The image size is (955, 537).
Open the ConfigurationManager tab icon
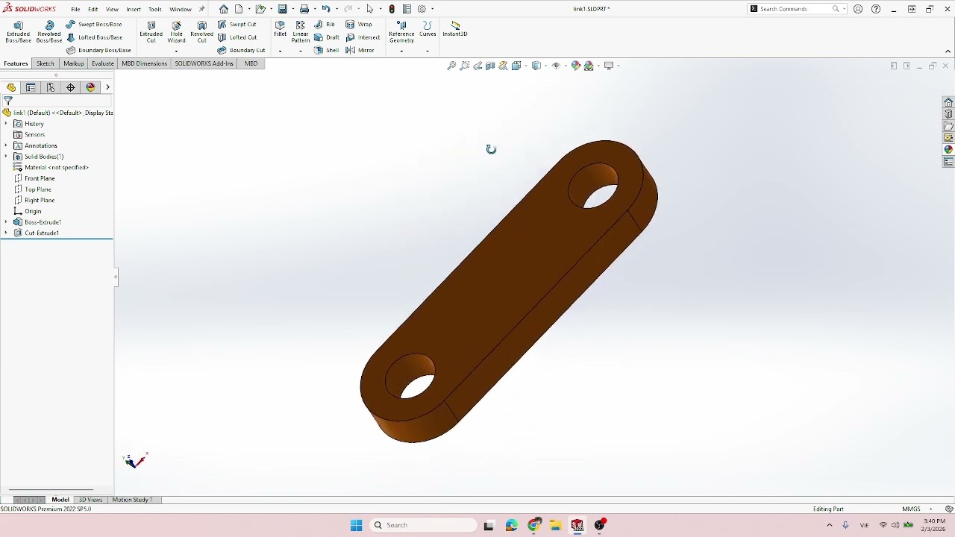(x=51, y=87)
